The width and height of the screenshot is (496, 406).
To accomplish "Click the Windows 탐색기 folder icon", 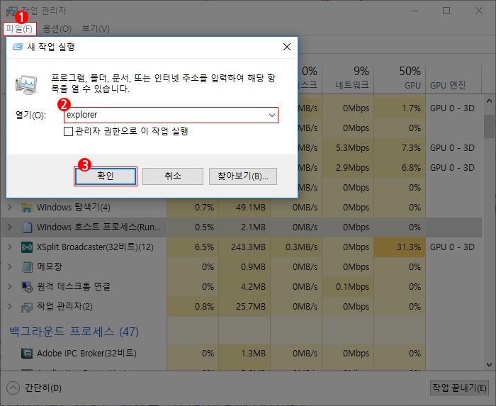I will coord(27,208).
